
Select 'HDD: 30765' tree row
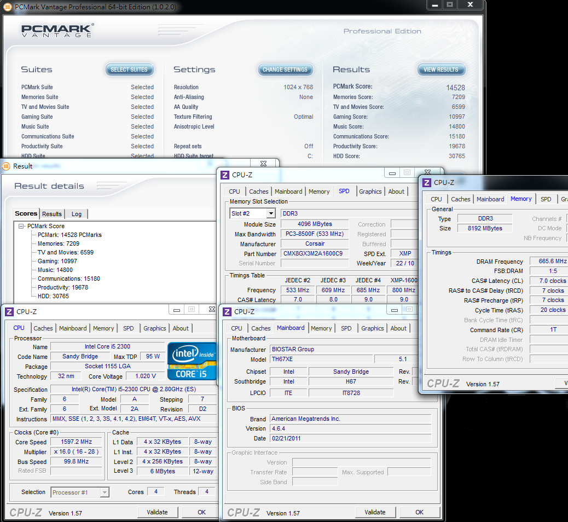53,296
